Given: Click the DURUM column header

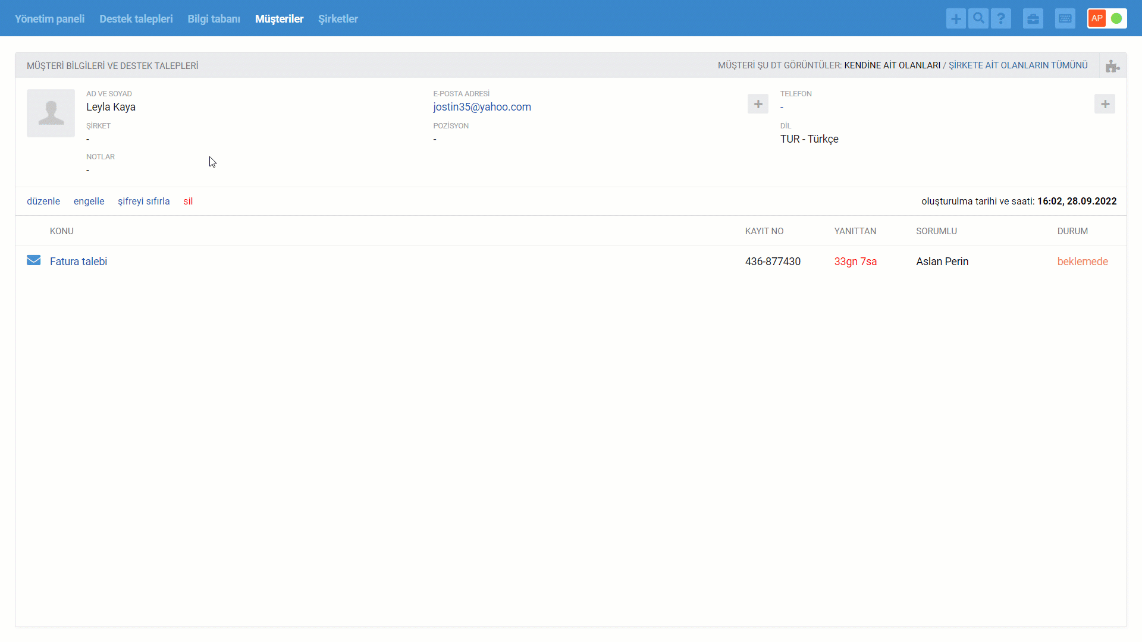Looking at the screenshot, I should (x=1072, y=231).
